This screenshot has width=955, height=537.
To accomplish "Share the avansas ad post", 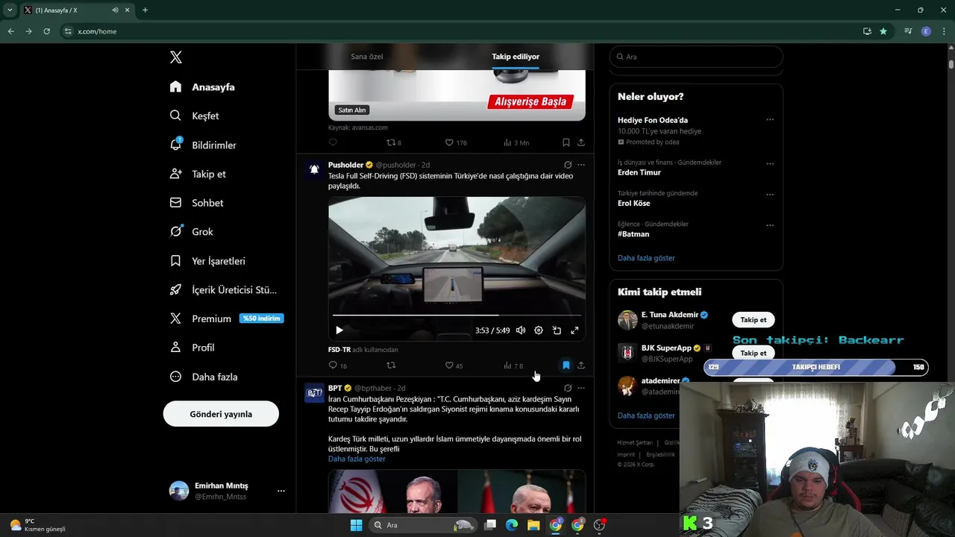I will pos(581,142).
